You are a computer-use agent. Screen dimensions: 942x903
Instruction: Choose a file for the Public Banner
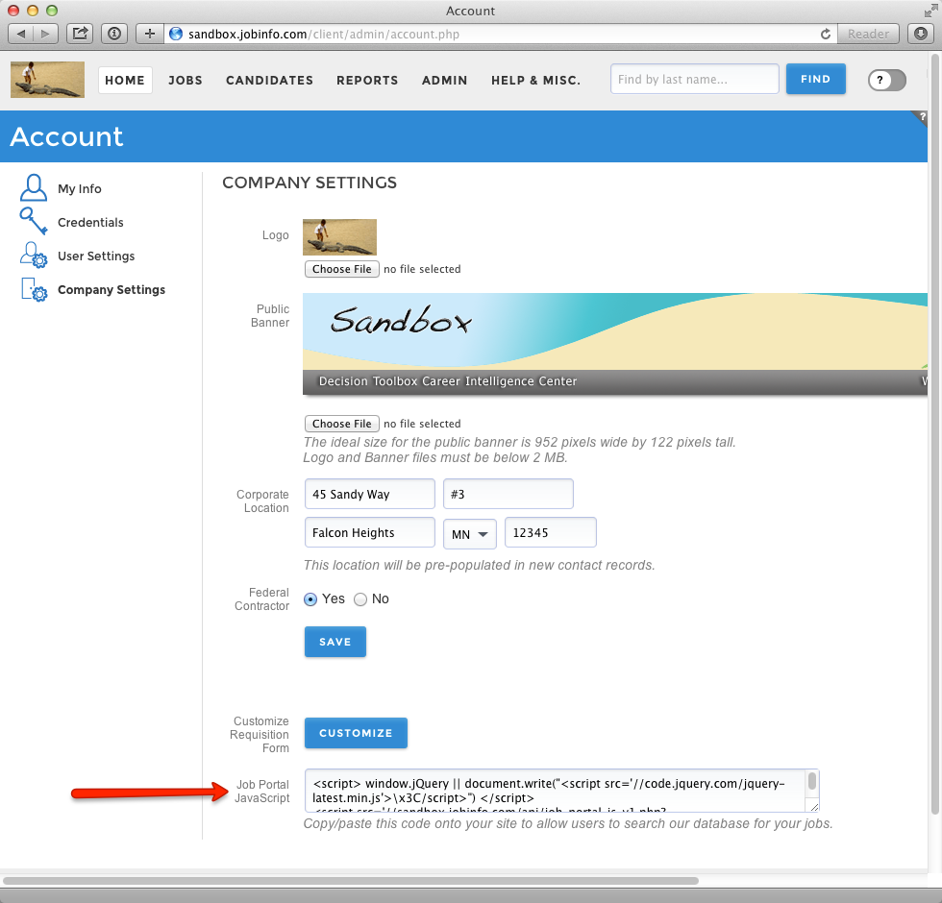click(x=342, y=424)
